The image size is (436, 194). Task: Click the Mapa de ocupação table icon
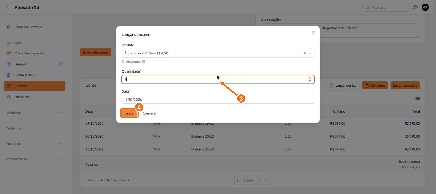click(9, 53)
